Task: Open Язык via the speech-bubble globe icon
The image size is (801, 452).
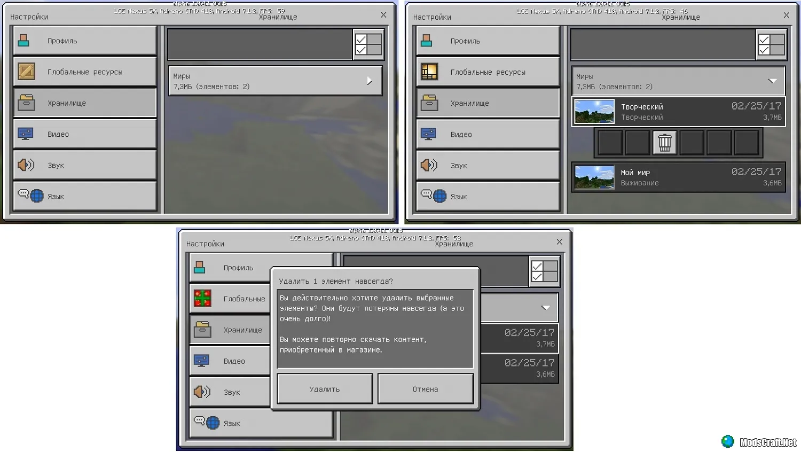Action: pos(30,196)
